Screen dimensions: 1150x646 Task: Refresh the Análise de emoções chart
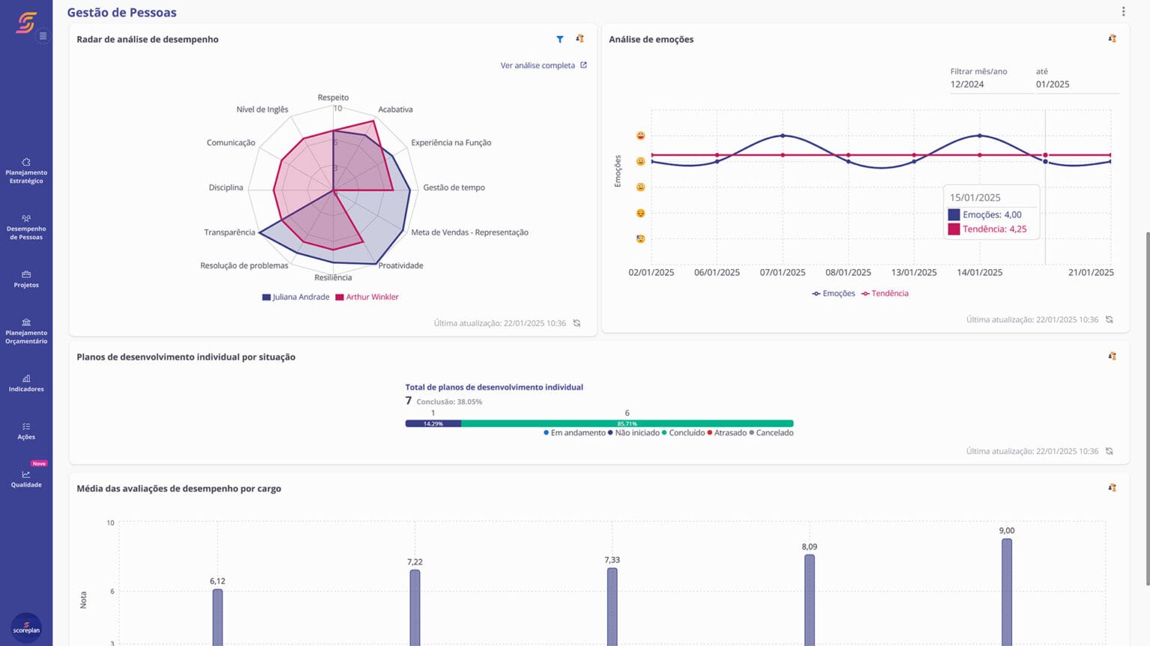point(1110,319)
